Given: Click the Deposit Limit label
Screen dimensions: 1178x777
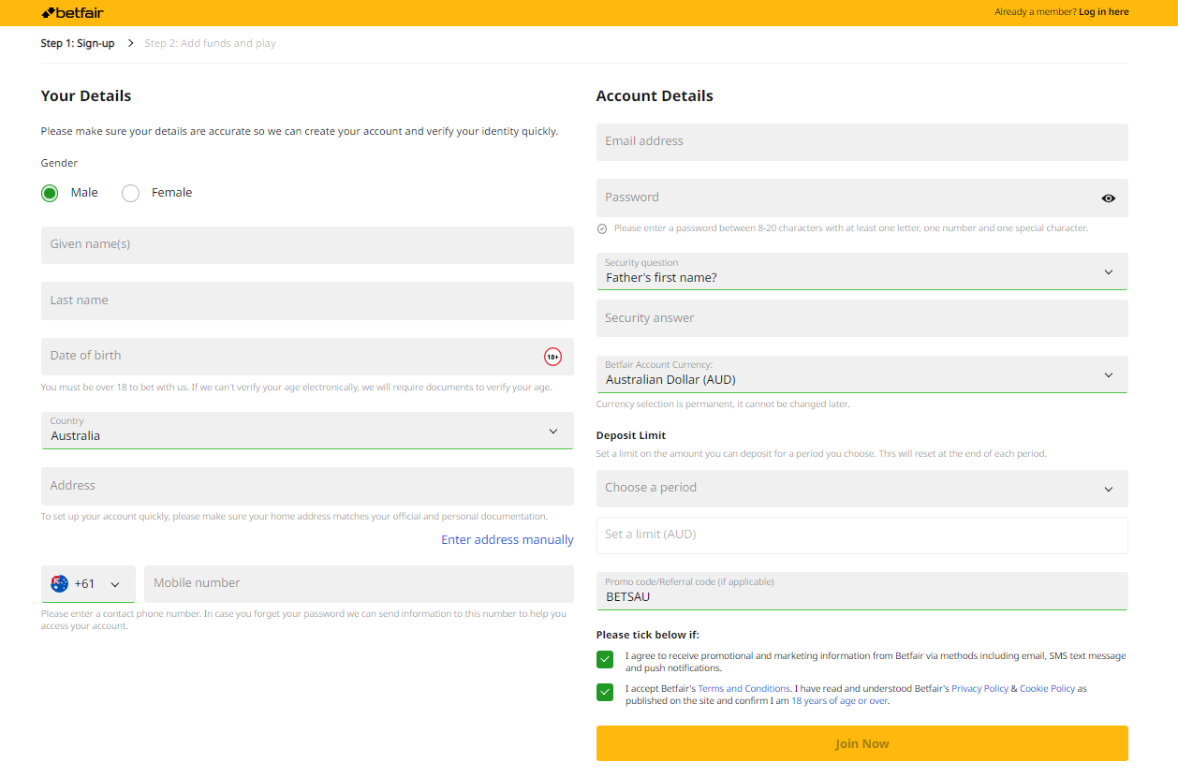Looking at the screenshot, I should coord(631,435).
